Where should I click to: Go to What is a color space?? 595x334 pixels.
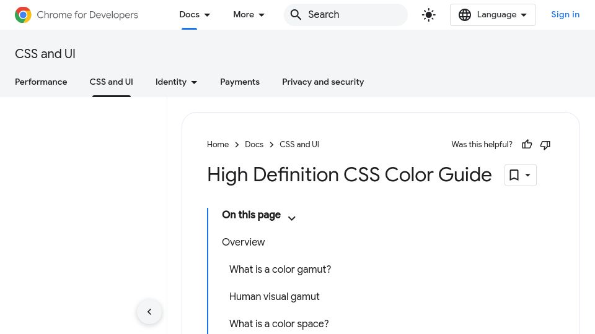pos(279,323)
